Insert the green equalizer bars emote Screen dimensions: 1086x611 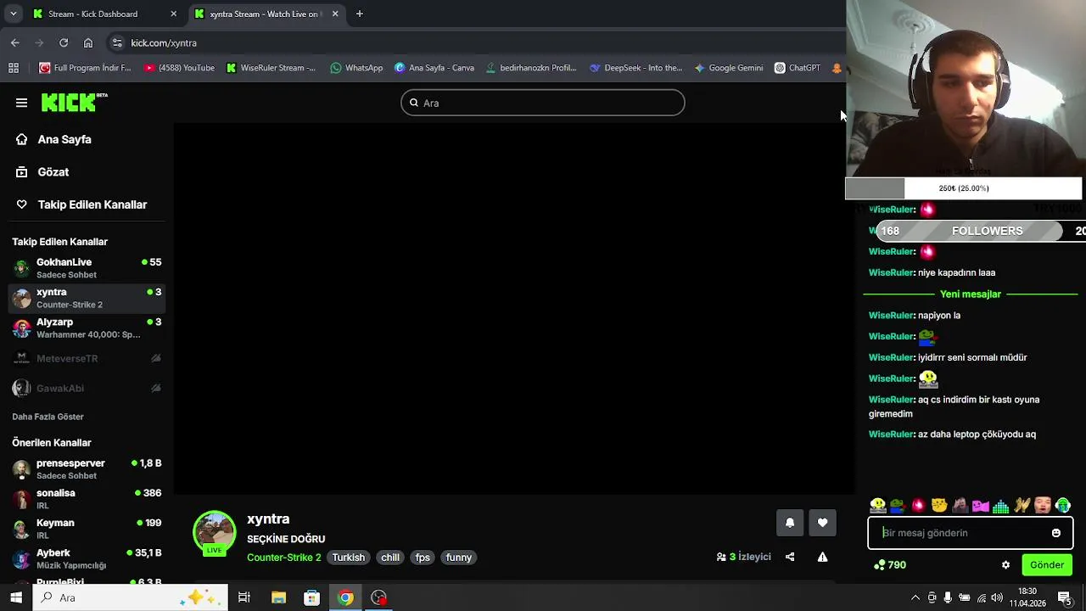click(1000, 506)
